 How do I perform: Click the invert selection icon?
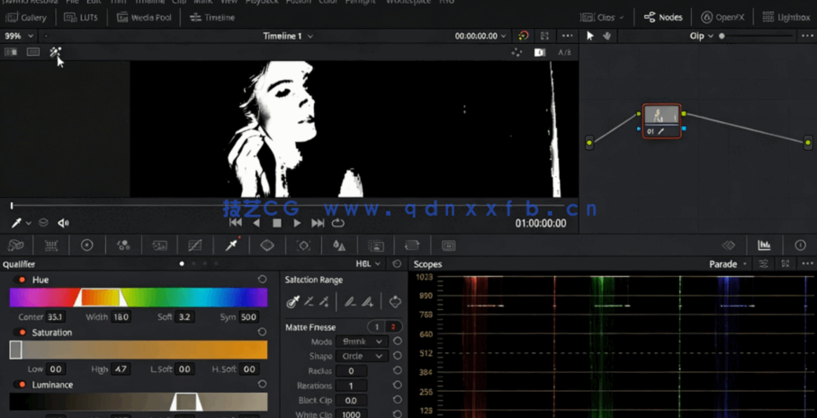pyautogui.click(x=396, y=301)
